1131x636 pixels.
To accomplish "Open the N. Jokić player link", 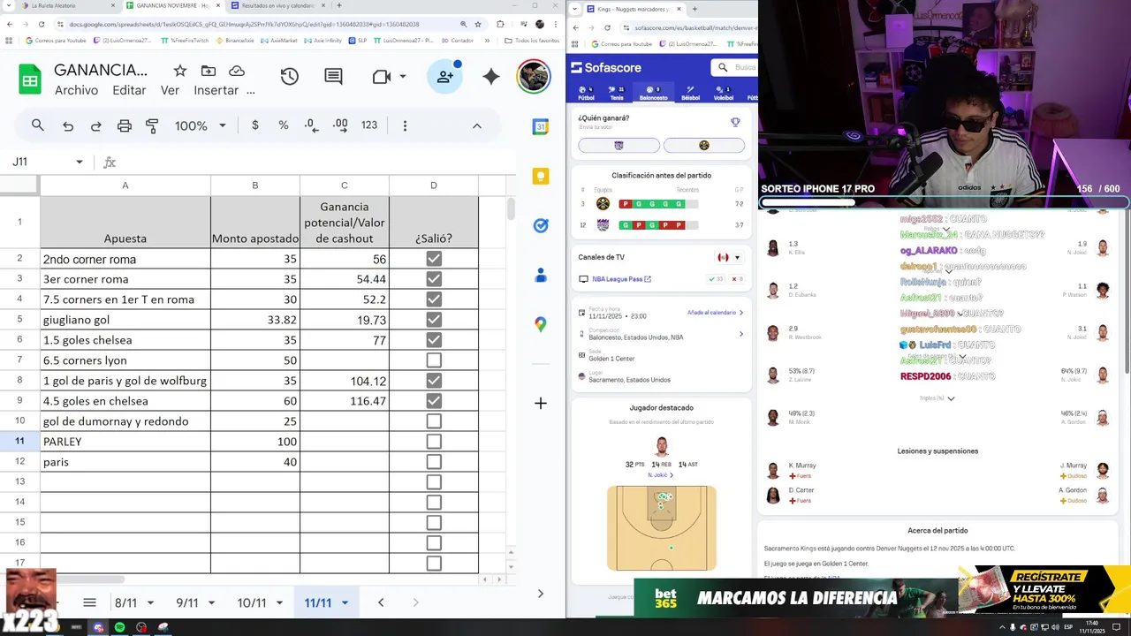I will [661, 475].
